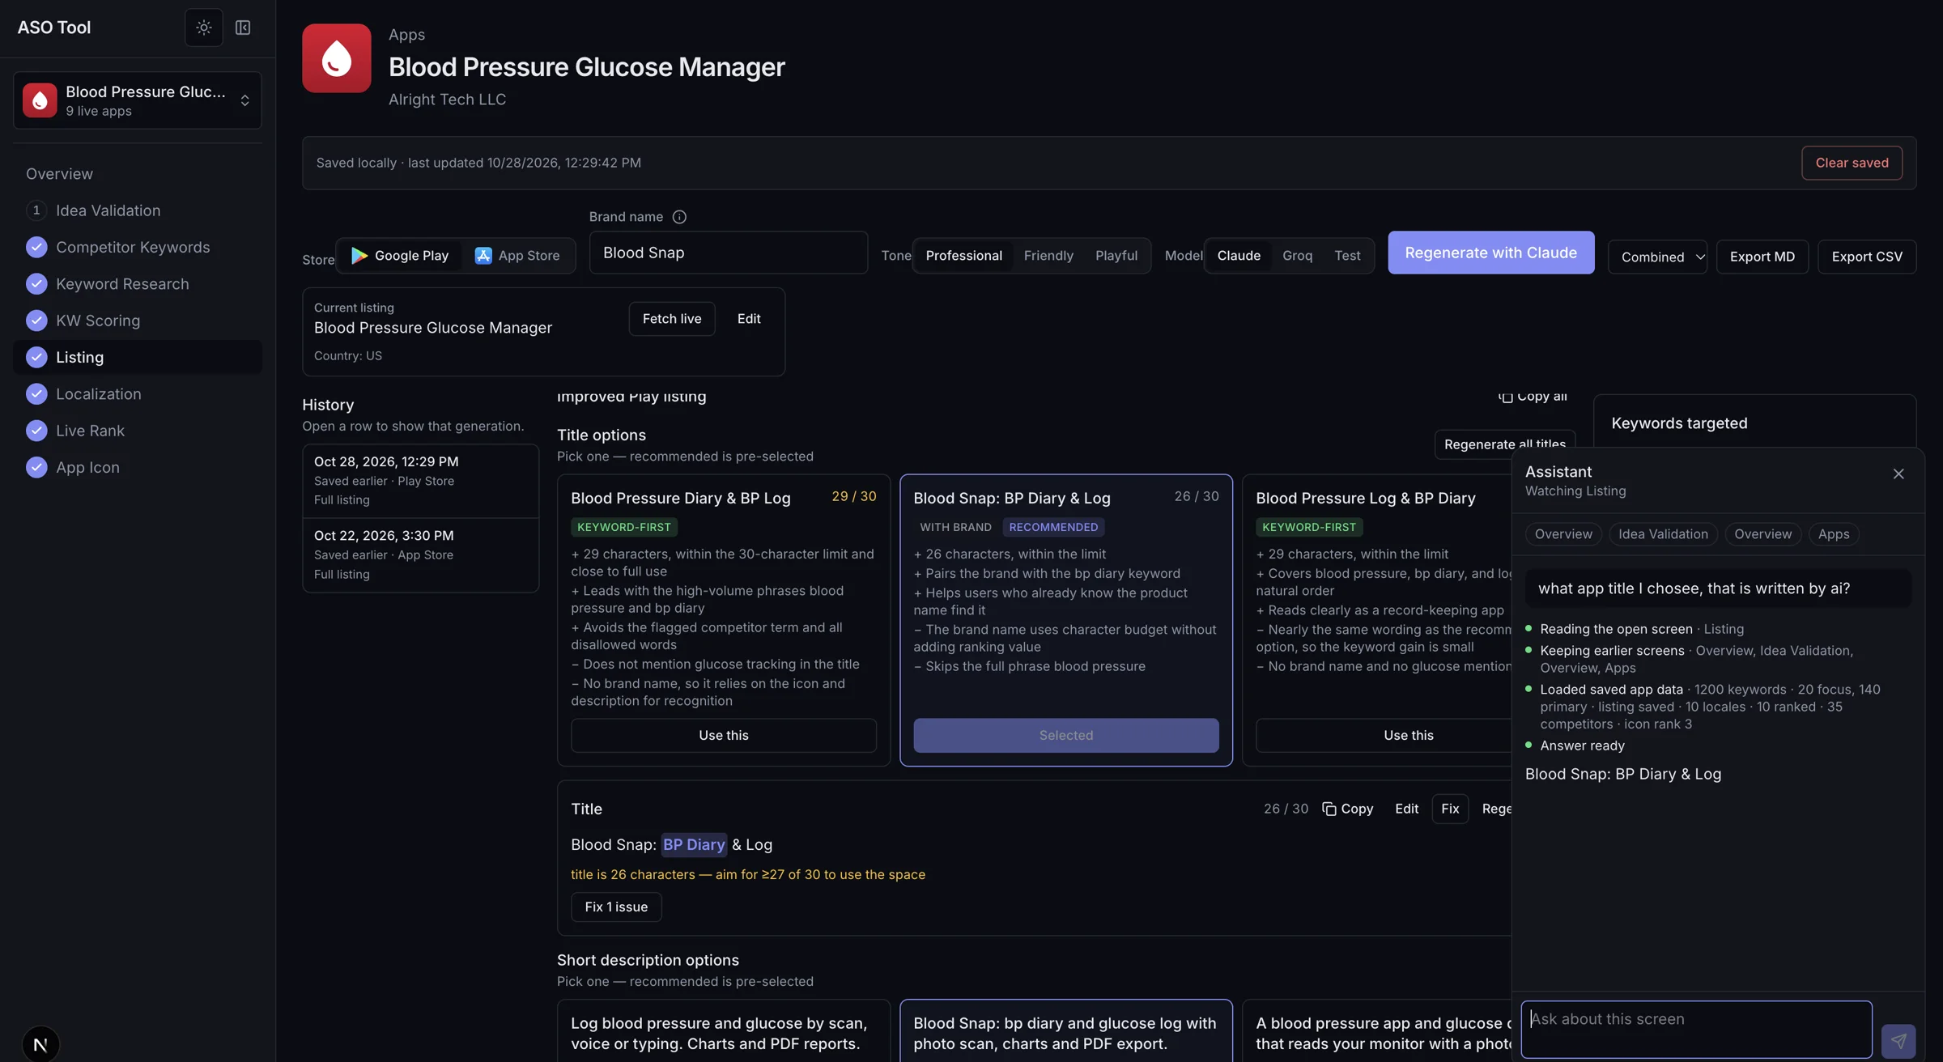Set tone to Playful
The width and height of the screenshot is (1943, 1062).
[x=1116, y=256]
